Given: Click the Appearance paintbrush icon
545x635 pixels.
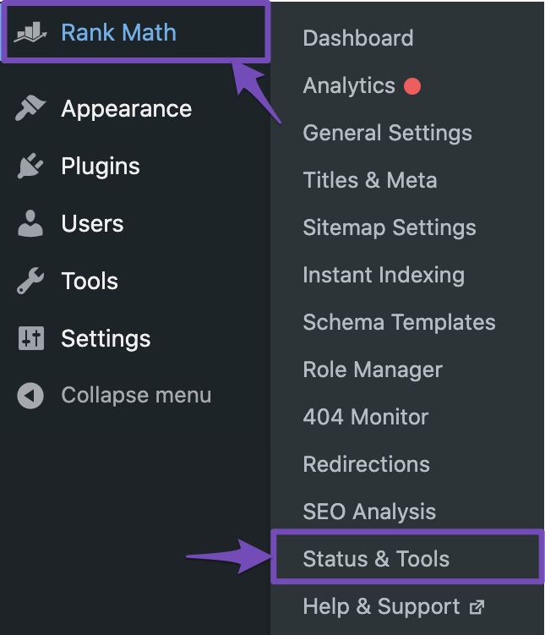Looking at the screenshot, I should [30, 109].
